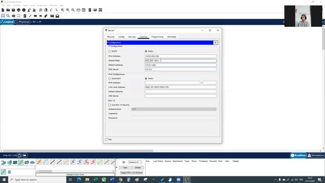Screen dimensions: 325x183
Task: Open Google Chrome from the taskbar
Action: click(120, 179)
